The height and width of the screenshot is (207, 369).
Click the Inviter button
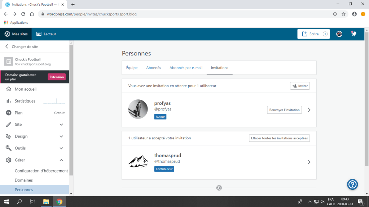300,86
